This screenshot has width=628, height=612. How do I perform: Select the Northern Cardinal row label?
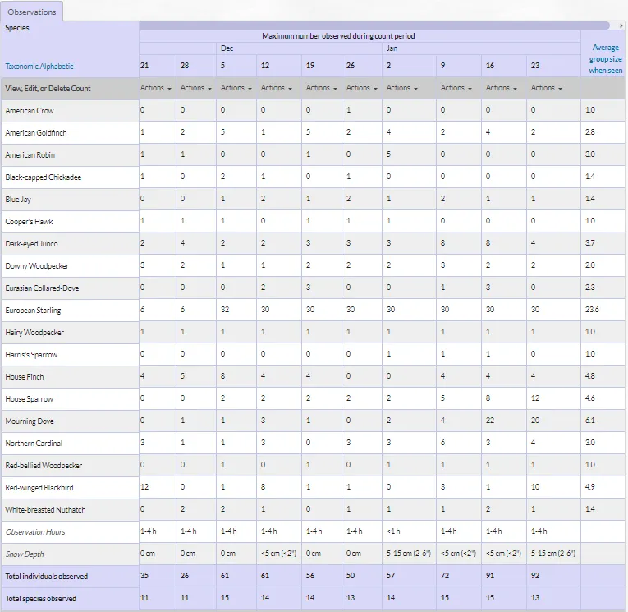pos(34,444)
